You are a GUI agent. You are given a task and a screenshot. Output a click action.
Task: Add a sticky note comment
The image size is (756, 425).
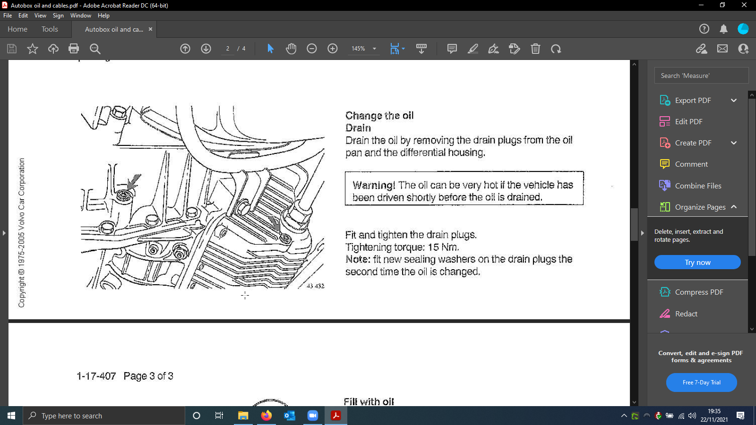coord(452,49)
